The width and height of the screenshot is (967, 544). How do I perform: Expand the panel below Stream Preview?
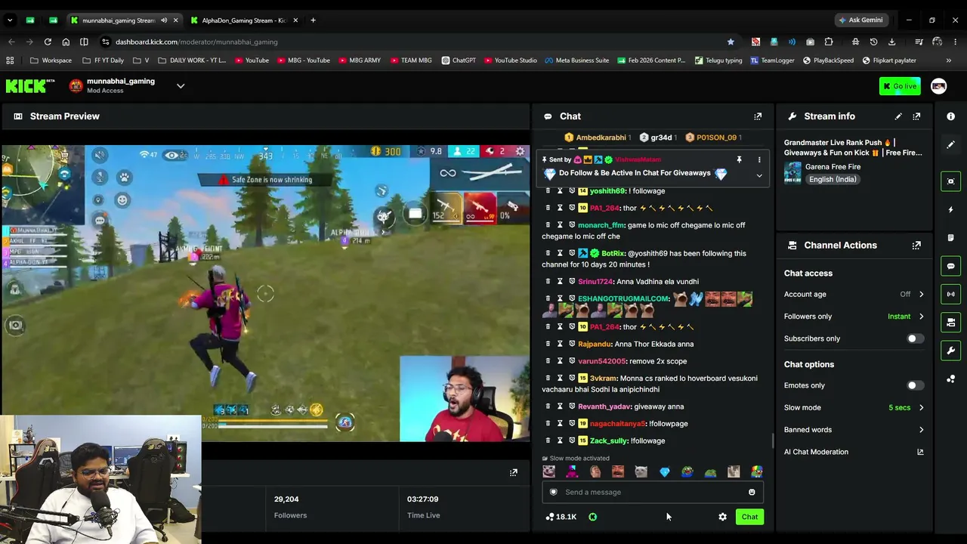coord(514,473)
